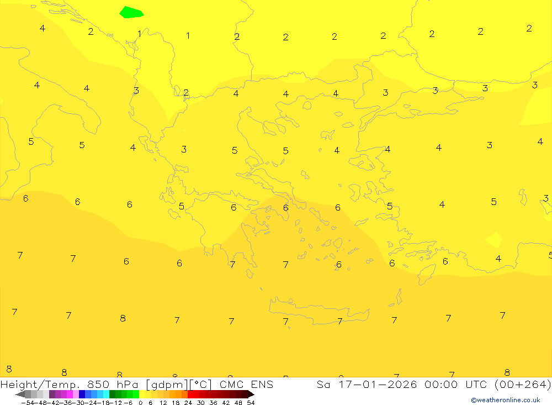
Task: Click the -54 label on the temperature scale
Action: (x=28, y=403)
